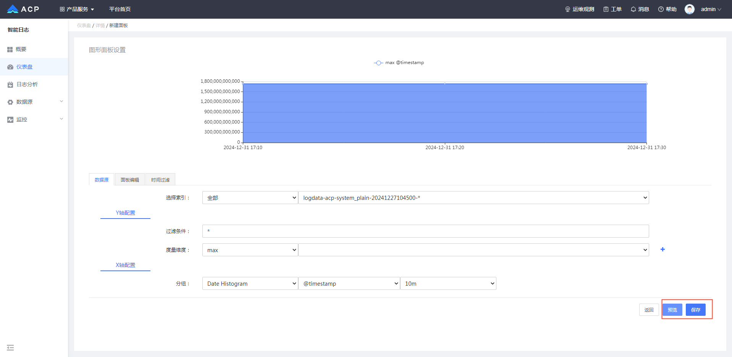Click the 2024-12-31 17:20 axis label
Viewport: 732px width, 357px height.
[x=445, y=148]
